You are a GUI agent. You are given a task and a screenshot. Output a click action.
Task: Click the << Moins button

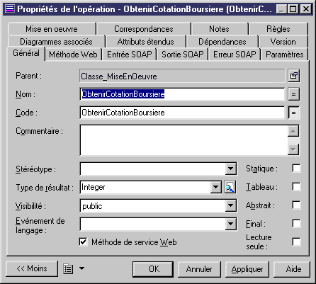[32, 268]
